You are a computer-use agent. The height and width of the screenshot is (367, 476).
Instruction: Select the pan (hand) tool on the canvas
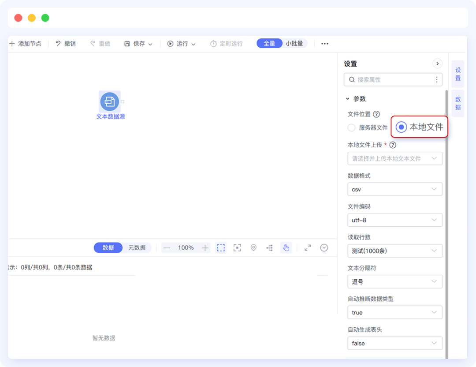(286, 247)
